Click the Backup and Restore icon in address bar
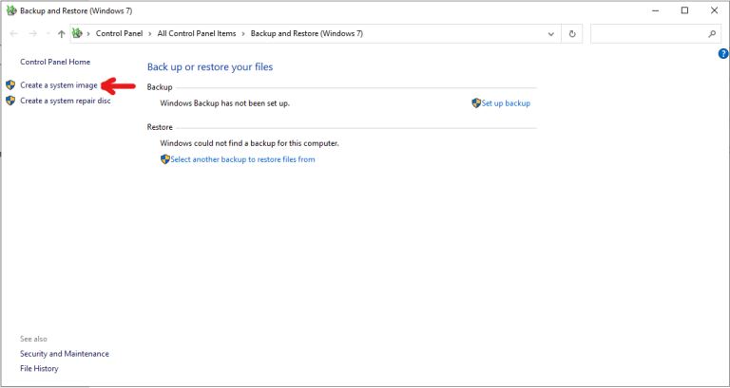 click(x=77, y=33)
